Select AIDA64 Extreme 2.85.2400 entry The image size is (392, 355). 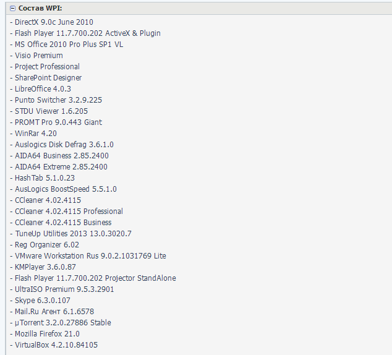61,167
